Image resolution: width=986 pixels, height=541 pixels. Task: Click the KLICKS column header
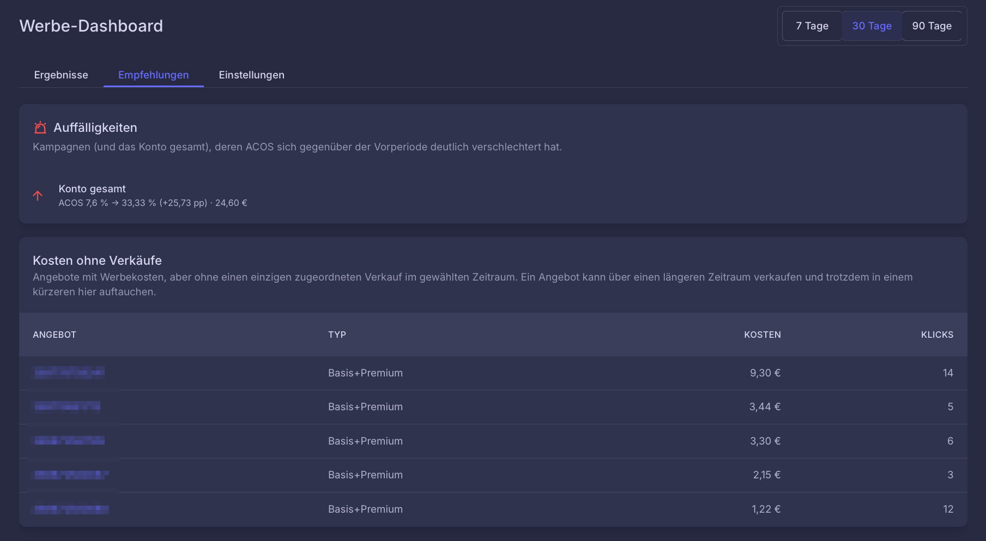[937, 335]
